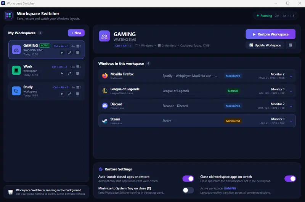The image size is (305, 202).
Task: Click the Maximized badge on Firefox row
Action: point(233,76)
